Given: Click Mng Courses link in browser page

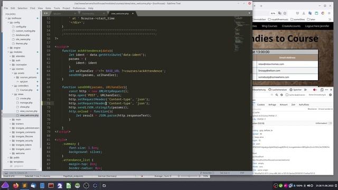Looking at the screenshot, I should click(x=269, y=26).
